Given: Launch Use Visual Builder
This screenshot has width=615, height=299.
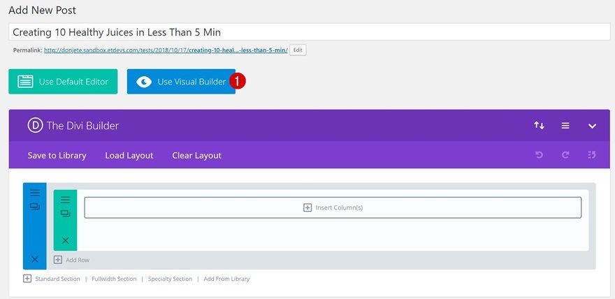Looking at the screenshot, I should click(x=181, y=82).
